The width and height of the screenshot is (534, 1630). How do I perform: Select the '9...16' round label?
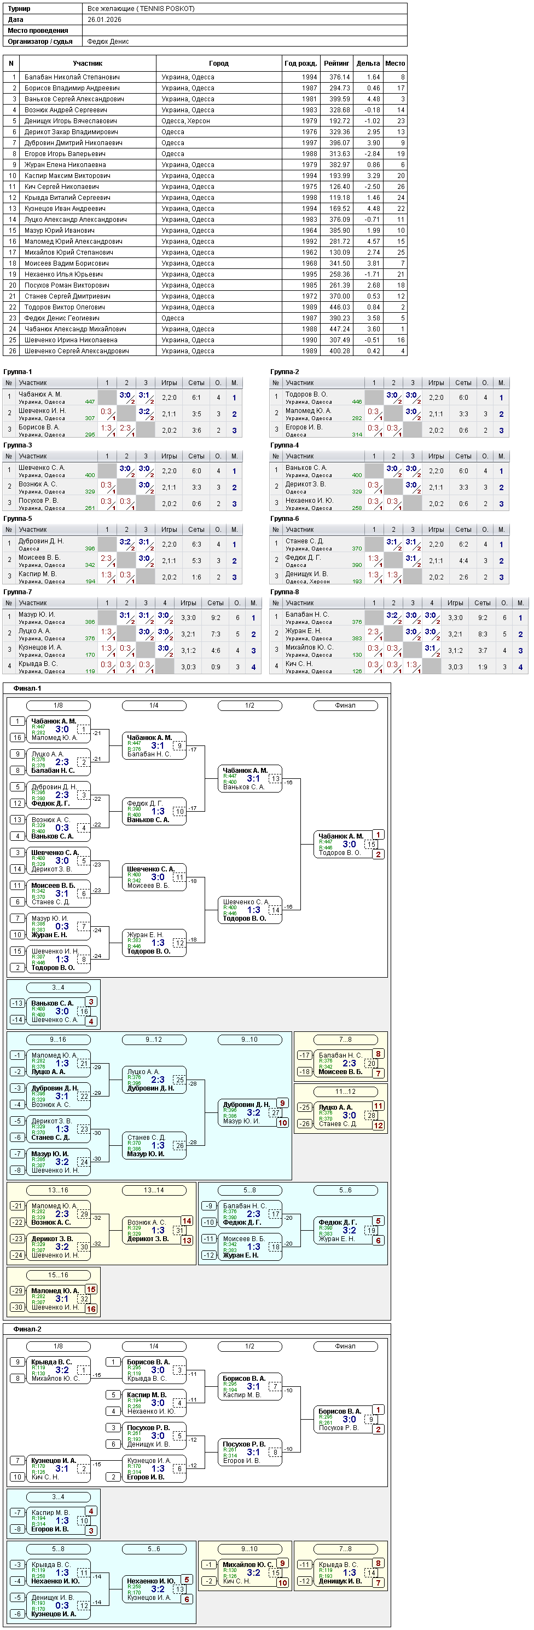coord(58,1040)
